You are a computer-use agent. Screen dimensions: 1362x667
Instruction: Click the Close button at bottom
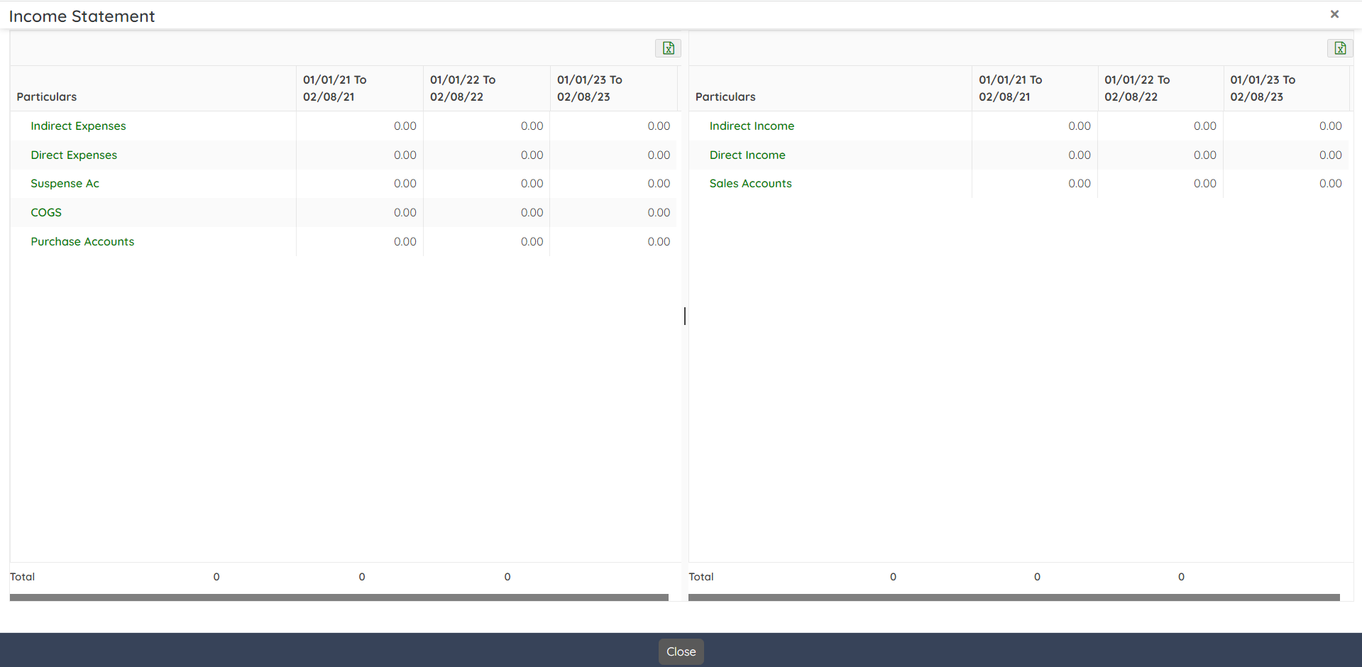click(x=681, y=651)
